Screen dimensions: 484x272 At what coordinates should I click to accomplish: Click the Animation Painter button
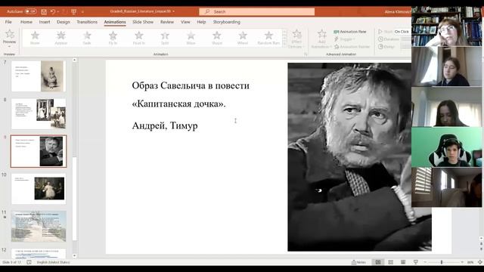[352, 47]
